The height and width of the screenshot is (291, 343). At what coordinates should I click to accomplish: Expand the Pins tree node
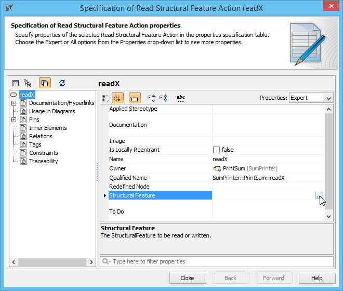point(14,120)
